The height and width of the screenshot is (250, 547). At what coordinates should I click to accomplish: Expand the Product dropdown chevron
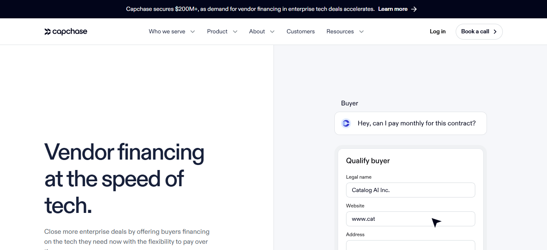pyautogui.click(x=235, y=32)
